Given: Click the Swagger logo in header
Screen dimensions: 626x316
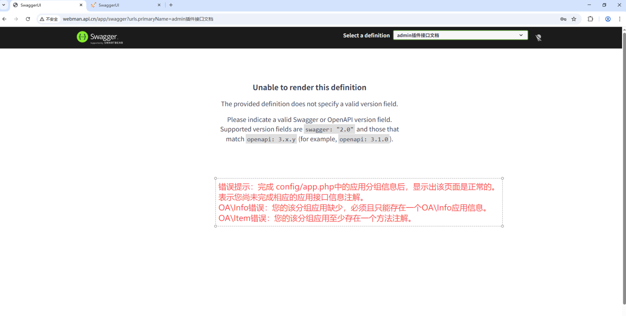Looking at the screenshot, I should 100,37.
